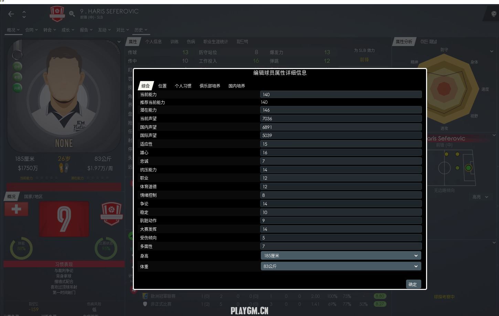The width and height of the screenshot is (499, 316).
Task: Open the 成长 dropdown menu
Action: click(68, 30)
